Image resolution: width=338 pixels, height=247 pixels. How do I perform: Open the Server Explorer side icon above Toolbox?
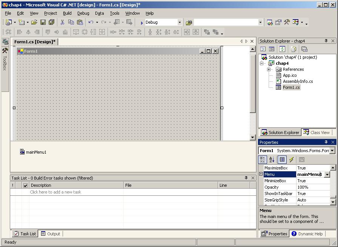5,41
